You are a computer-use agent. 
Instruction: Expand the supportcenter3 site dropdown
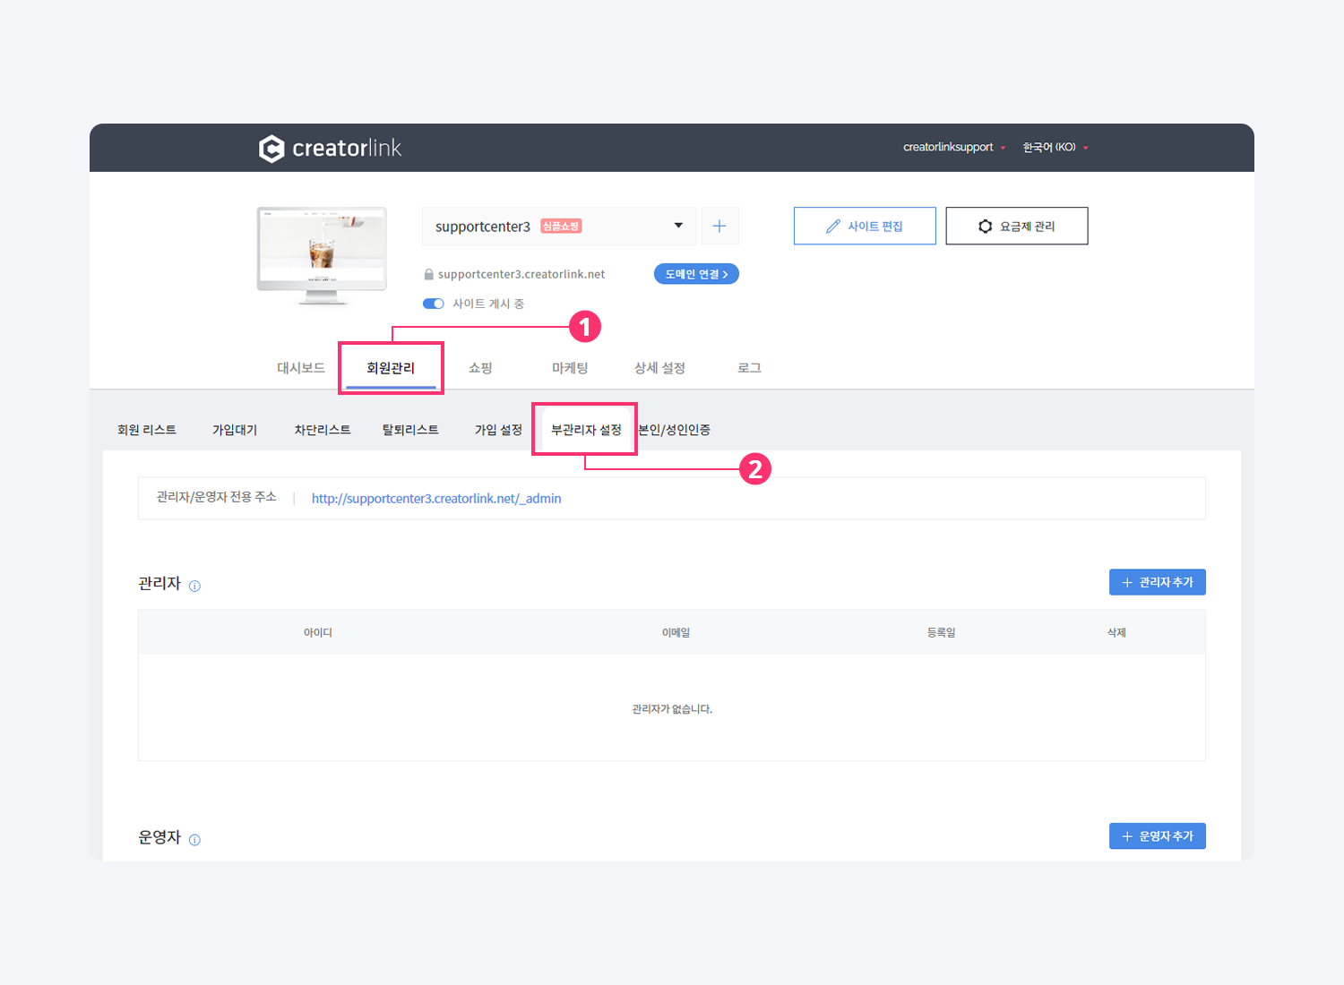[678, 226]
